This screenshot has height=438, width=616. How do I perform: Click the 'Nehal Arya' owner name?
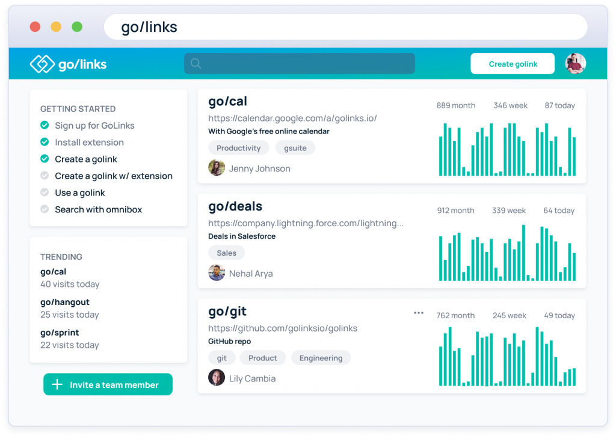click(x=251, y=273)
